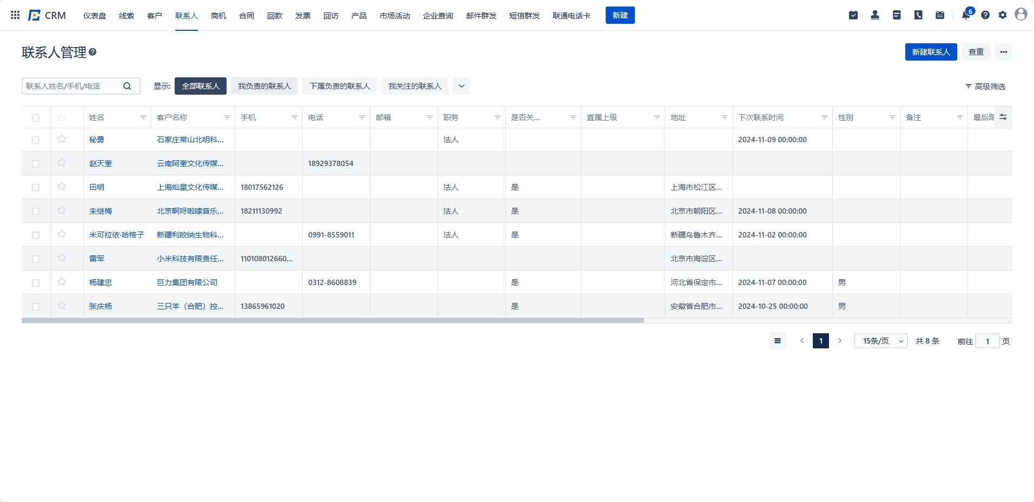Viewport: 1034px width, 502px height.
Task: Click the 新建联系人 button
Action: pyautogui.click(x=931, y=52)
